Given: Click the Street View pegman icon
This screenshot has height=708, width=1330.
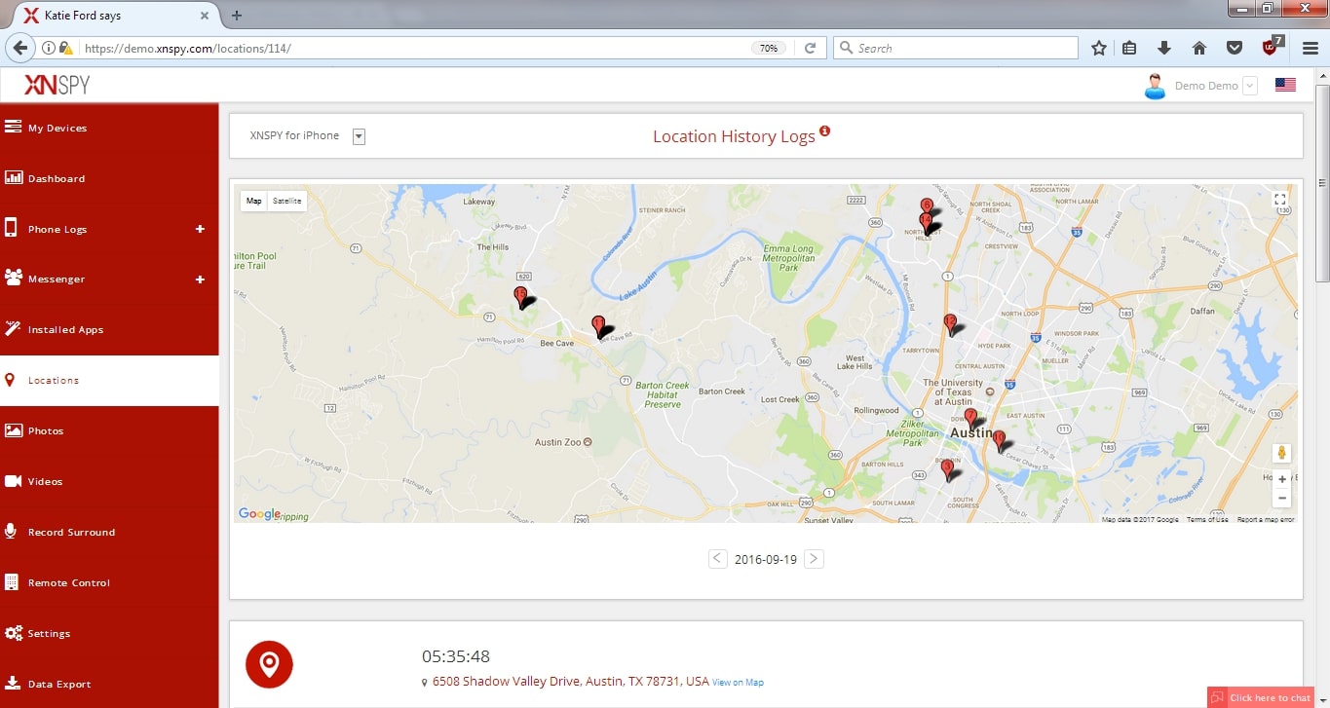Looking at the screenshot, I should (x=1281, y=453).
